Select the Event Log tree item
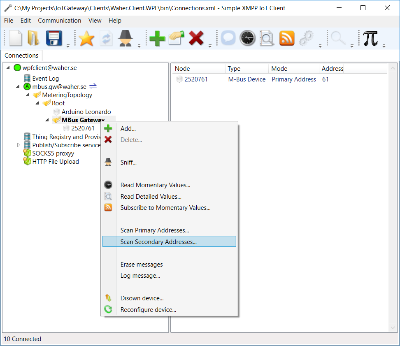This screenshot has width=400, height=346. 45,79
